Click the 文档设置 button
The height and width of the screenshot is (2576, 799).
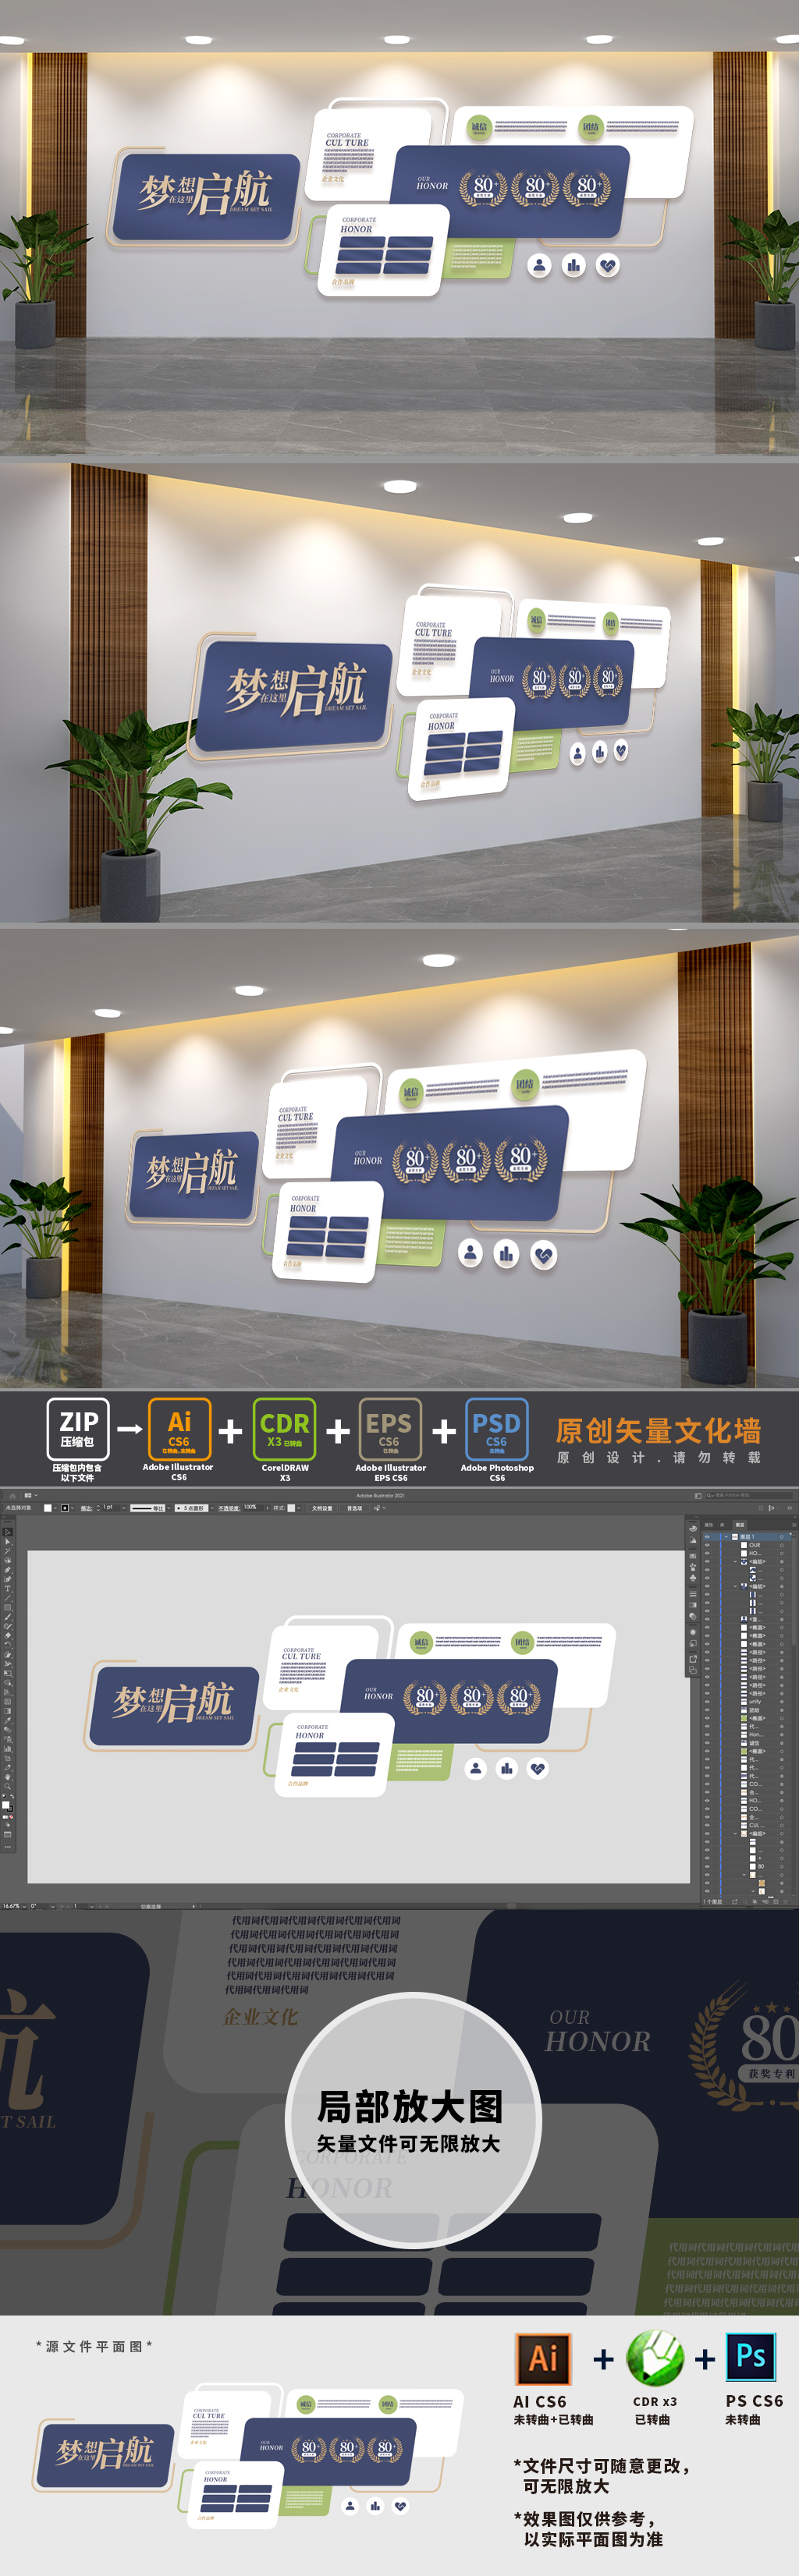322,1508
